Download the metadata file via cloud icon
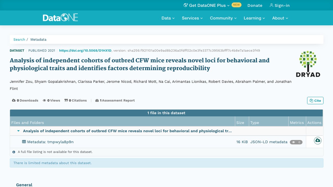333x187 pixels. pos(318,141)
